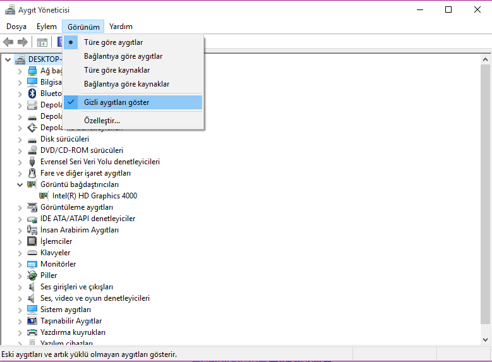Select Türe göre kaynaklar view option

pyautogui.click(x=133, y=70)
